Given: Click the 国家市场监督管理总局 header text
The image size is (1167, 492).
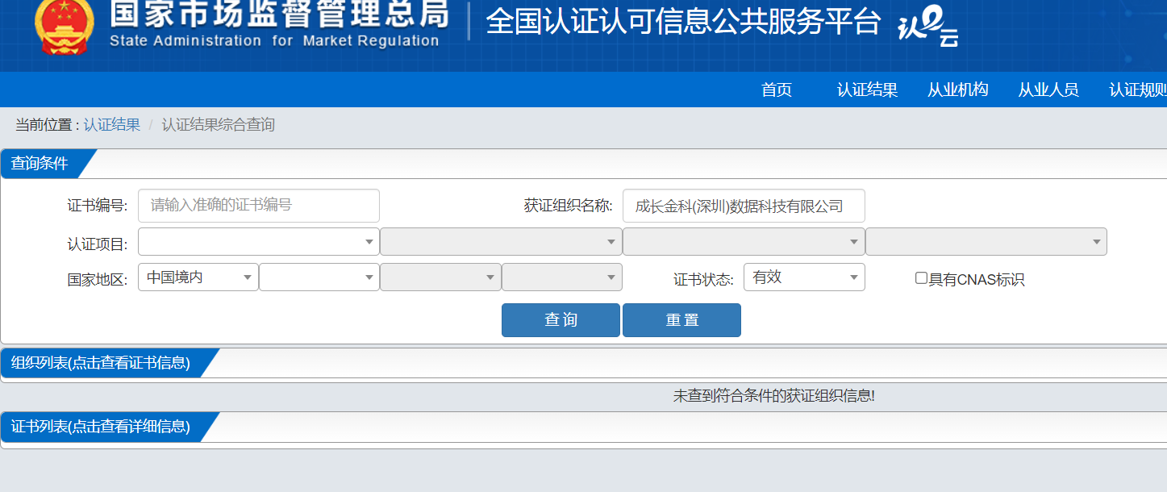Looking at the screenshot, I should 278,14.
